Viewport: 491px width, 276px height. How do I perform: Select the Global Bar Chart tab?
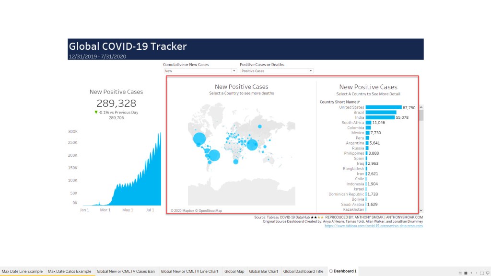[263, 271]
